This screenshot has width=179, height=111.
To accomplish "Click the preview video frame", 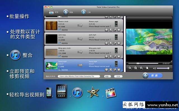I will [149, 42].
